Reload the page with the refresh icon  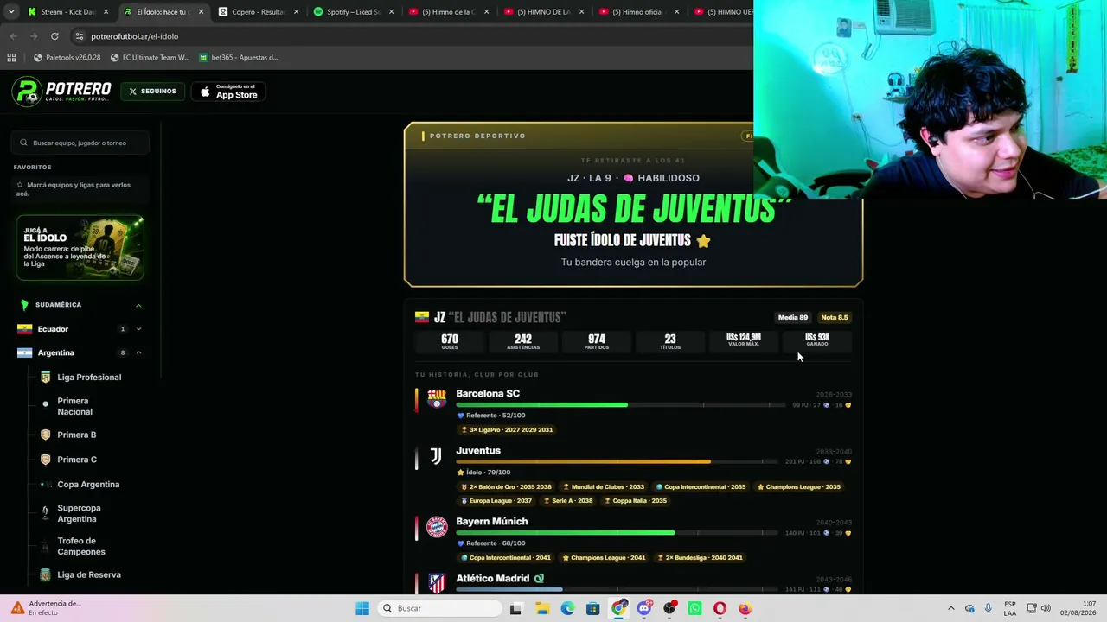click(54, 36)
